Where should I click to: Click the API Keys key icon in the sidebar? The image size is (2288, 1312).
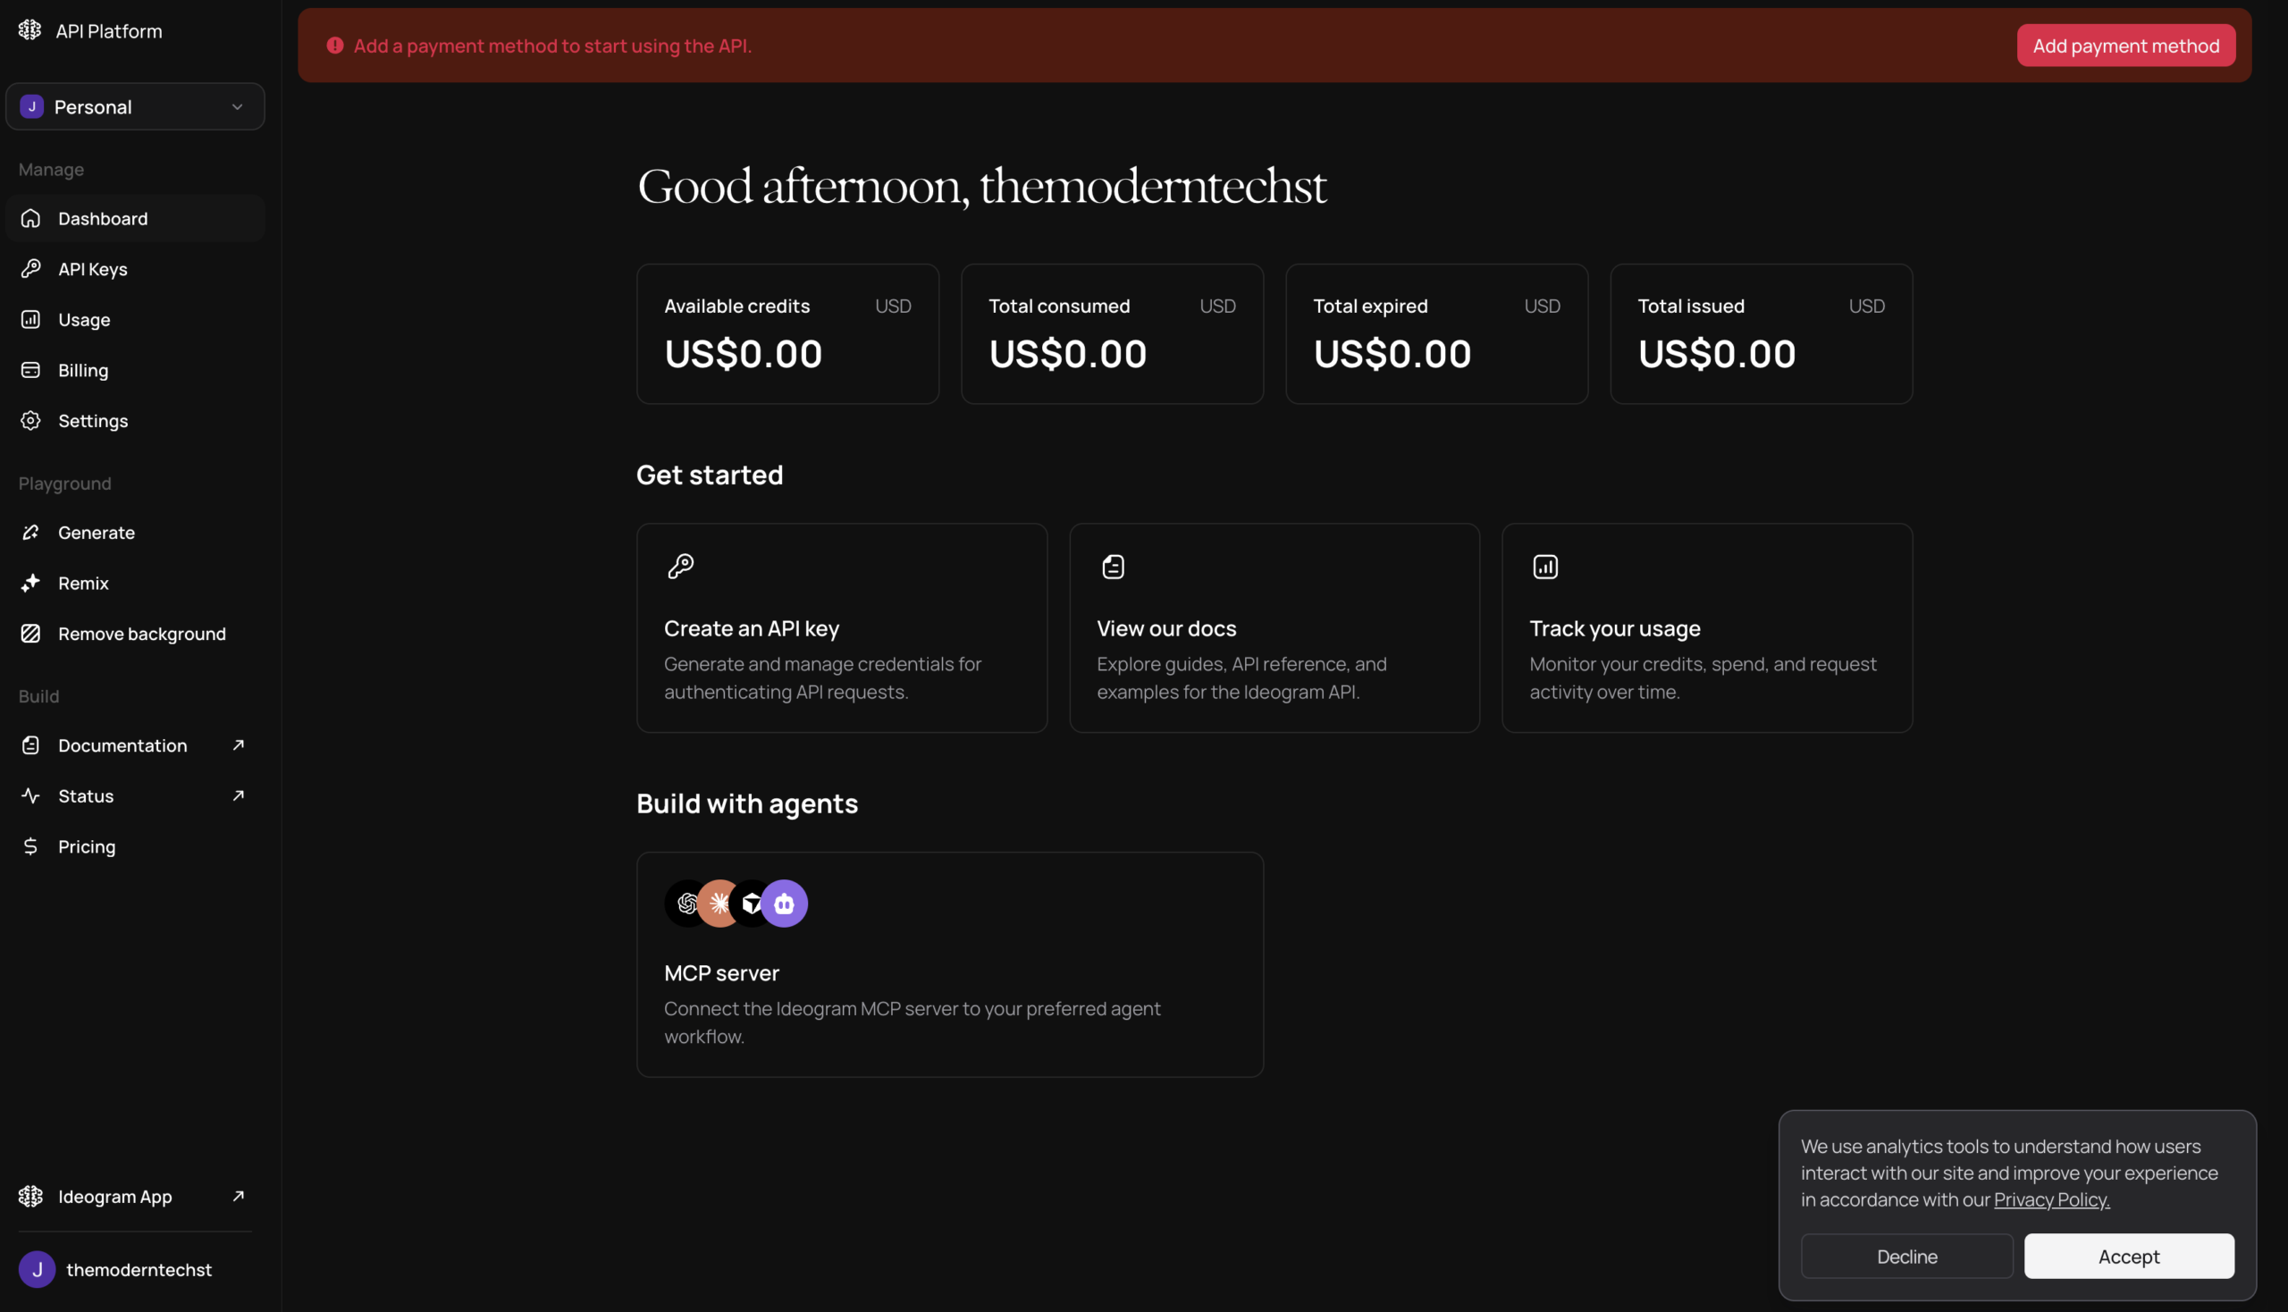pyautogui.click(x=30, y=268)
